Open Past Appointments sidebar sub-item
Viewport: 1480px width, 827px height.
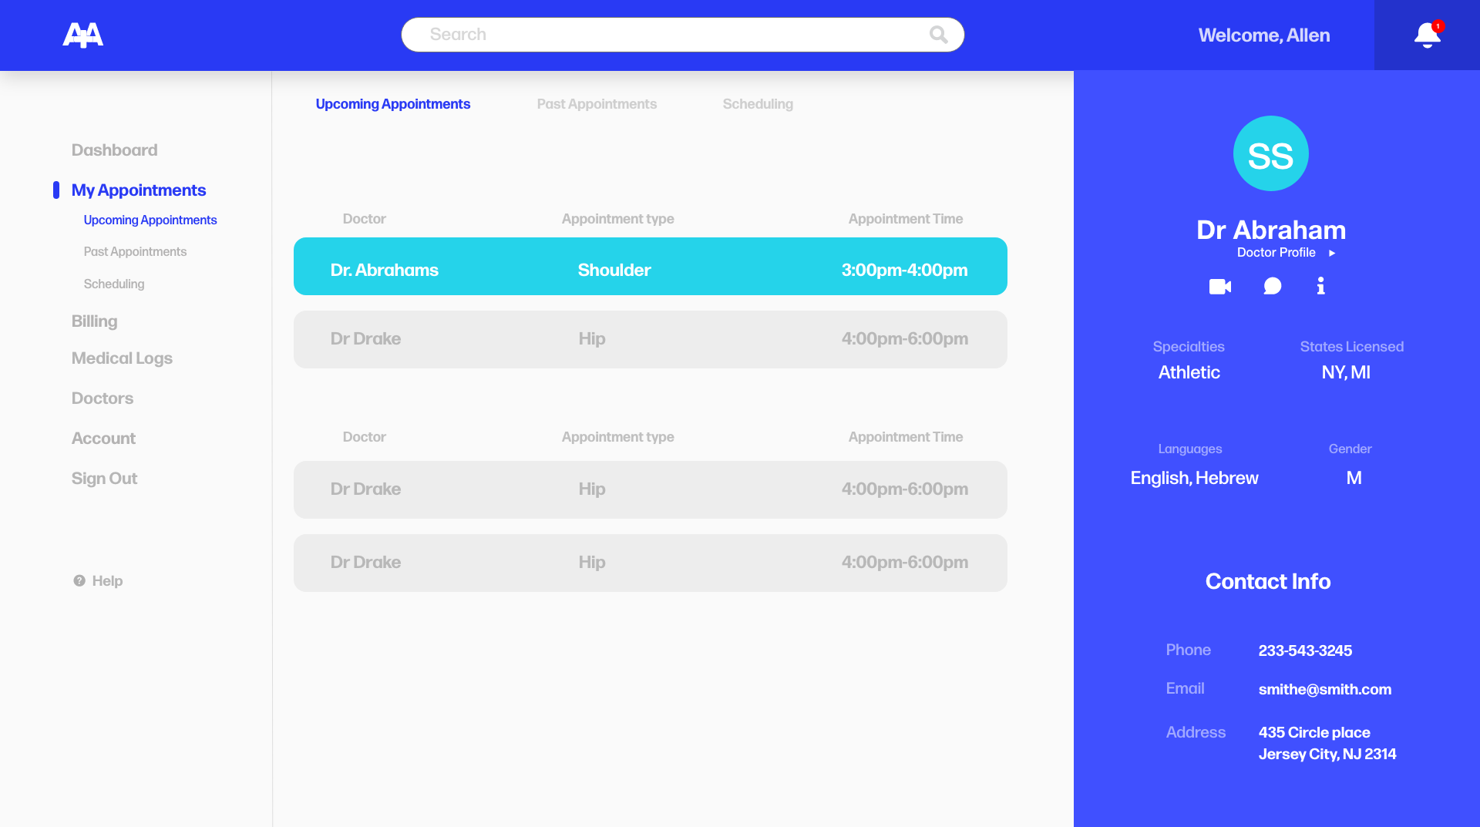(x=135, y=252)
